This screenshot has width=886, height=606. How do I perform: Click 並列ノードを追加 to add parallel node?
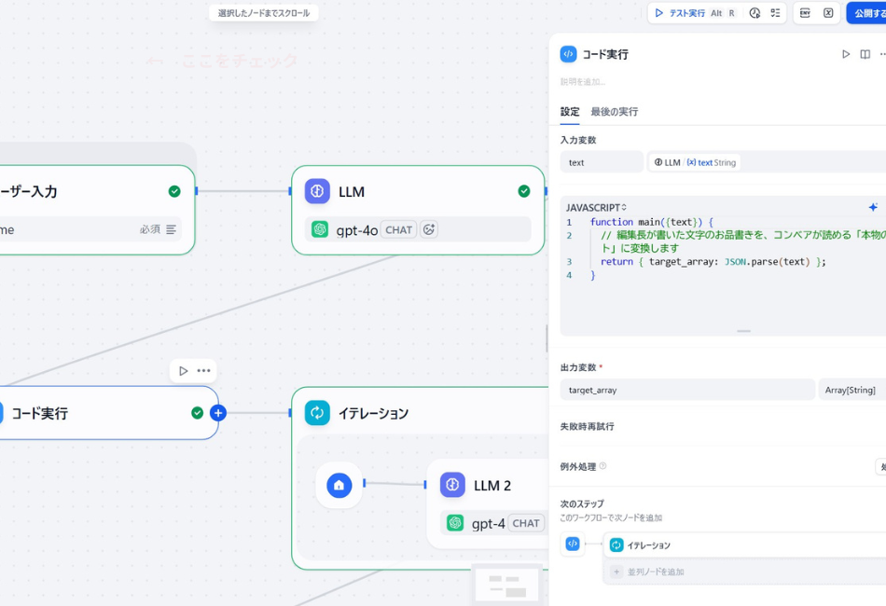(655, 572)
